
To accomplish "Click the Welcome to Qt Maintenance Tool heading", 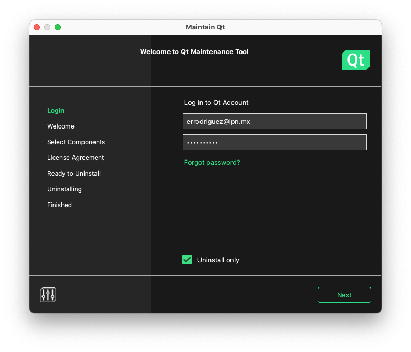I will pos(194,52).
